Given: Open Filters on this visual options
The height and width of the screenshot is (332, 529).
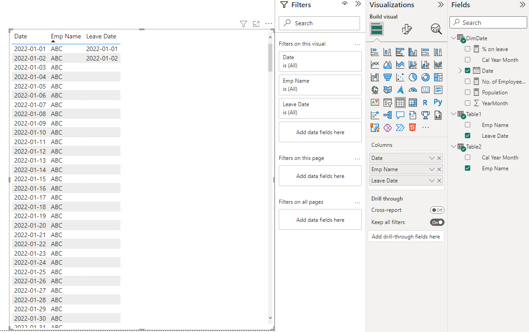Looking at the screenshot, I should [357, 44].
